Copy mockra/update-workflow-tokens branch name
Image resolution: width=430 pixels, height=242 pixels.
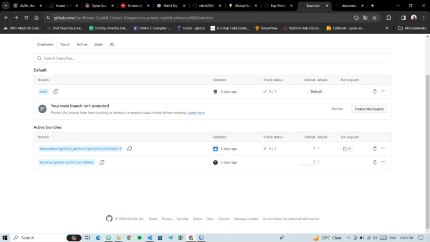click(102, 162)
